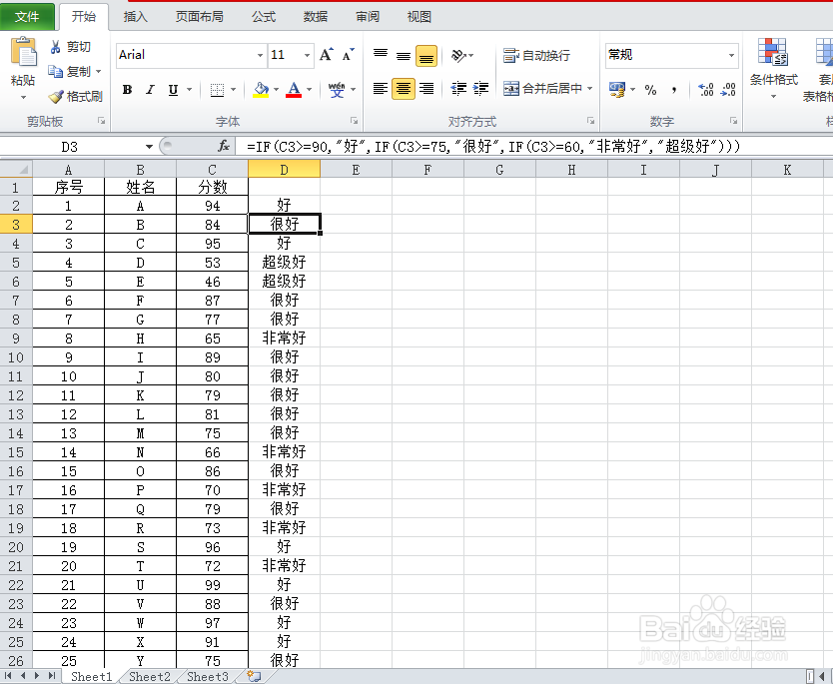Set top vertical alignment
Image resolution: width=833 pixels, height=684 pixels.
(381, 55)
